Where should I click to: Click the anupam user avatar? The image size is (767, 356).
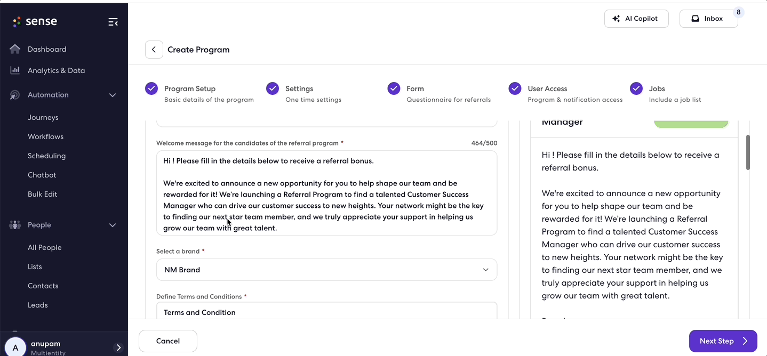click(15, 347)
